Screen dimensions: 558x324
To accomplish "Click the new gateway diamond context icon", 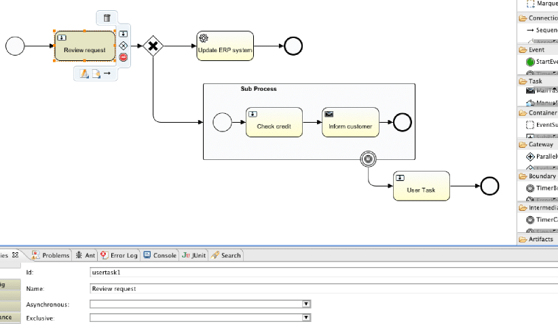I will coord(123,45).
